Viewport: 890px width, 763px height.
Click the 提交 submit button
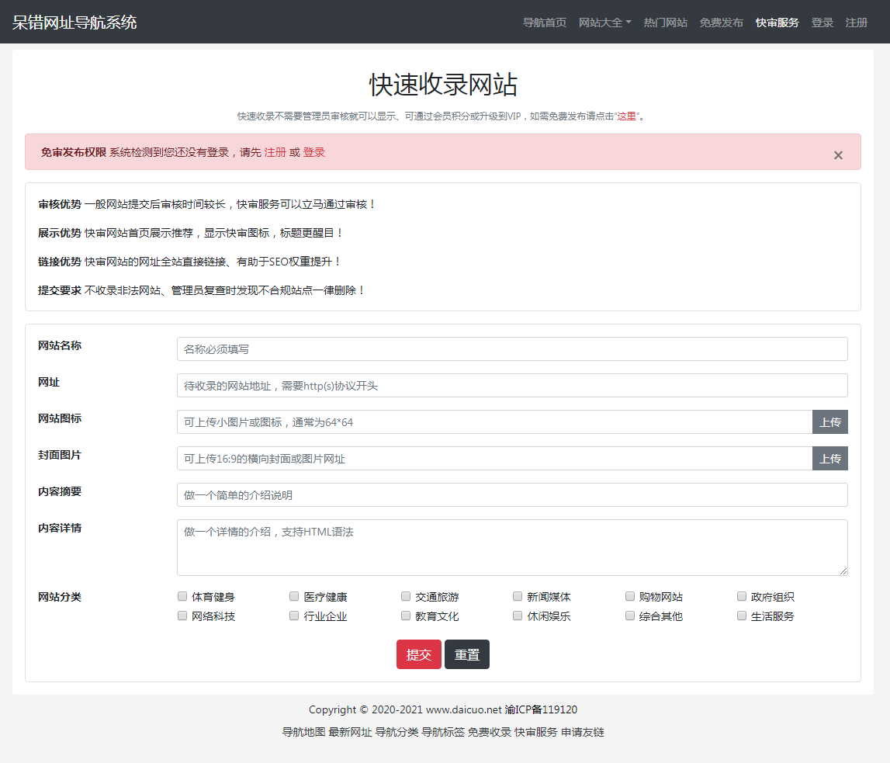[x=418, y=654]
